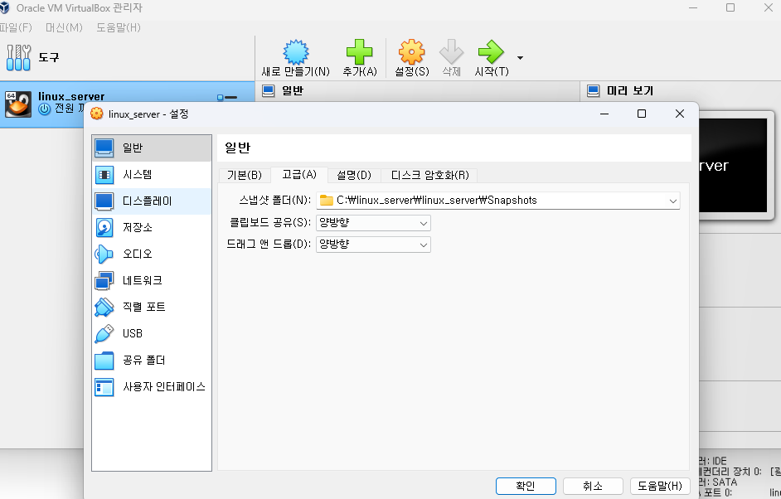This screenshot has width=781, height=499.
Task: Open the 클립보드 공유 dropdown
Action: click(x=373, y=223)
